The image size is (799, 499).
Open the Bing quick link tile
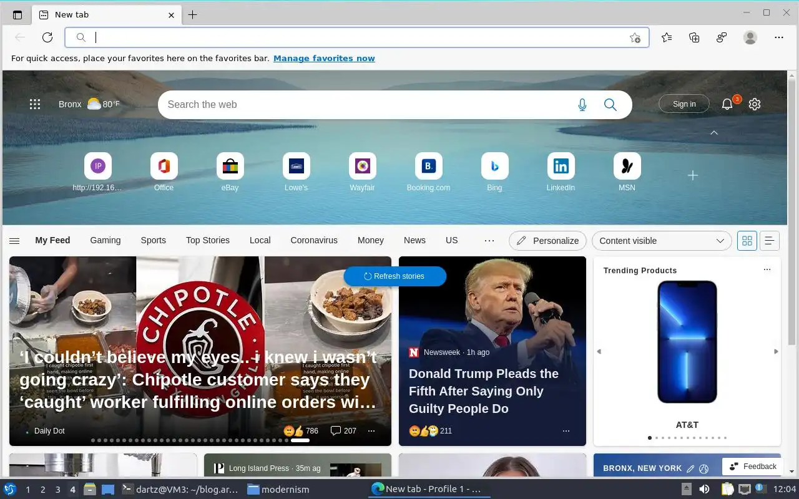[495, 172]
